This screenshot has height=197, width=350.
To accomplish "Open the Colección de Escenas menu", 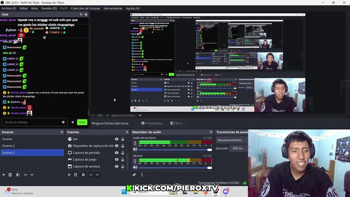I will click(86, 8).
